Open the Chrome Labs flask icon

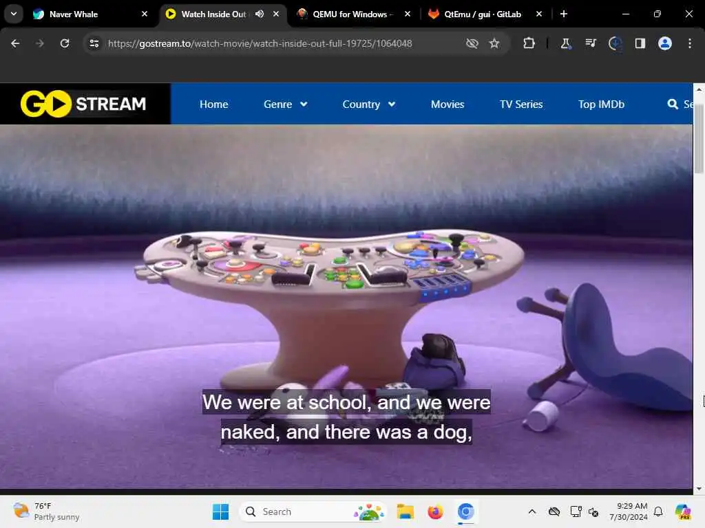click(x=566, y=43)
